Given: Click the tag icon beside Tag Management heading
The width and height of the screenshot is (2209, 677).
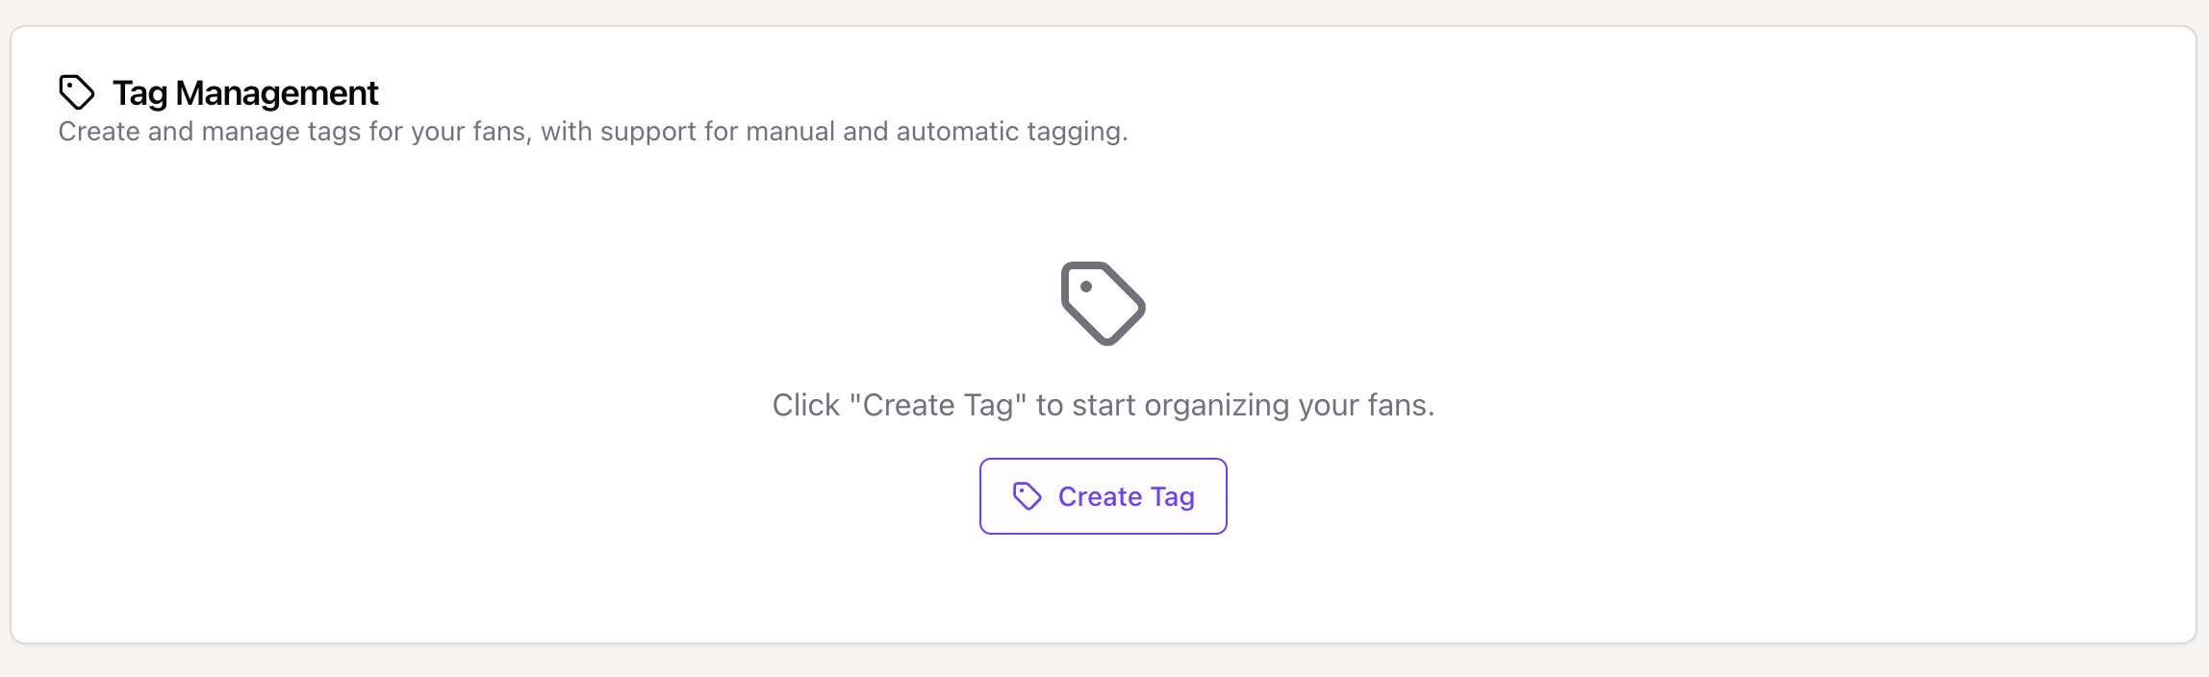Looking at the screenshot, I should point(77,92).
